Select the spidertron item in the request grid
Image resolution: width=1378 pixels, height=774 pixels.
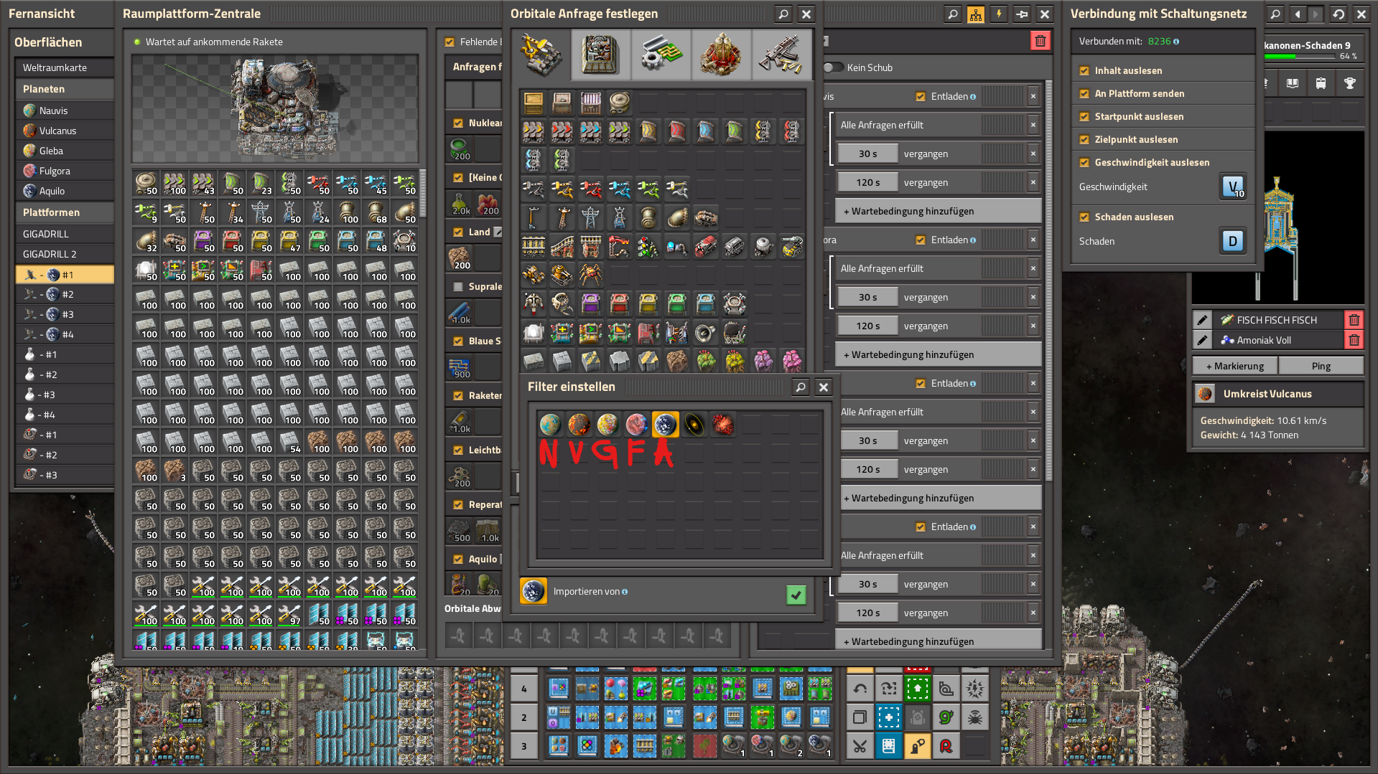(590, 275)
